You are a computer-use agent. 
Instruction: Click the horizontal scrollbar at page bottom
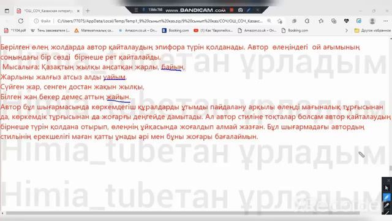[x=183, y=213]
